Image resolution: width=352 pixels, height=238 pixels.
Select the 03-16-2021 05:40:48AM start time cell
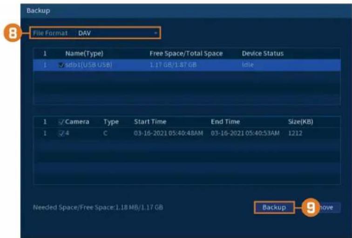[169, 133]
